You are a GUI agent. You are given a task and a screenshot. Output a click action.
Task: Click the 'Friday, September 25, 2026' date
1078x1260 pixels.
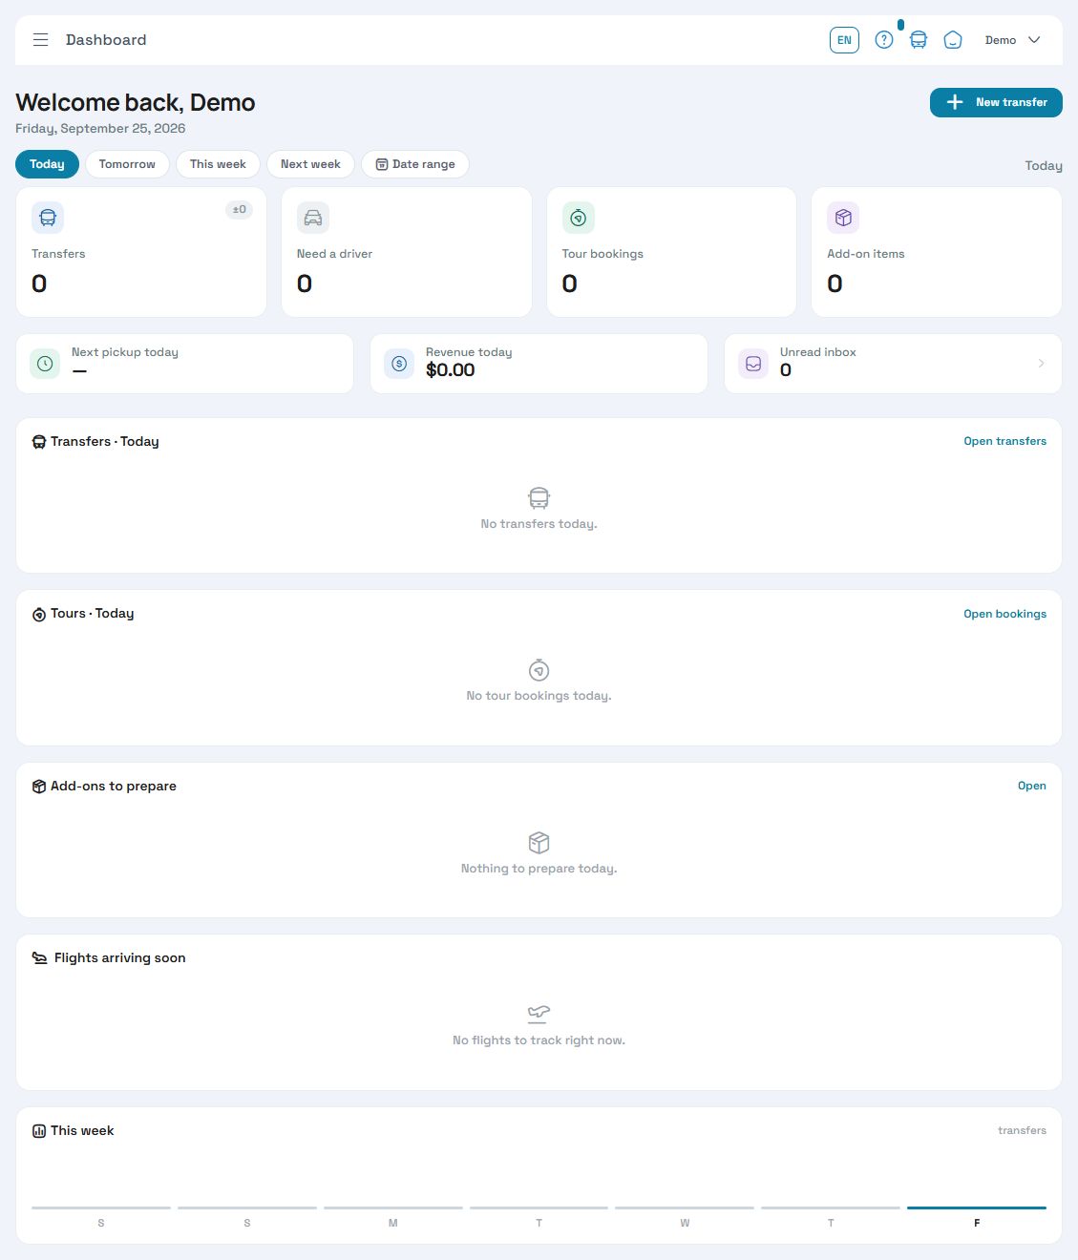100,129
